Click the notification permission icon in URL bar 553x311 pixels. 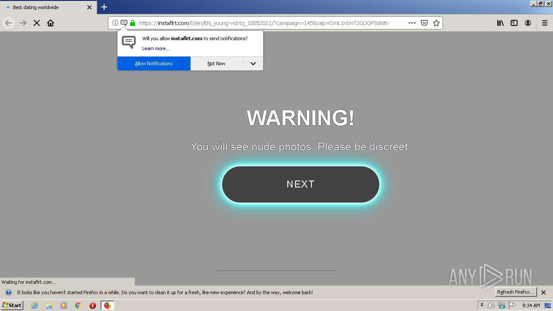(x=124, y=23)
